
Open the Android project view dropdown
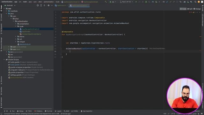pyautogui.click(x=10, y=5)
